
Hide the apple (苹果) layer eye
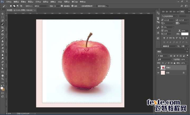158,68
